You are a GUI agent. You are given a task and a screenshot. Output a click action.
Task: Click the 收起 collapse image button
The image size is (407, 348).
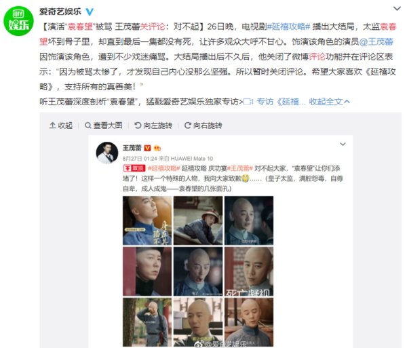(x=61, y=125)
